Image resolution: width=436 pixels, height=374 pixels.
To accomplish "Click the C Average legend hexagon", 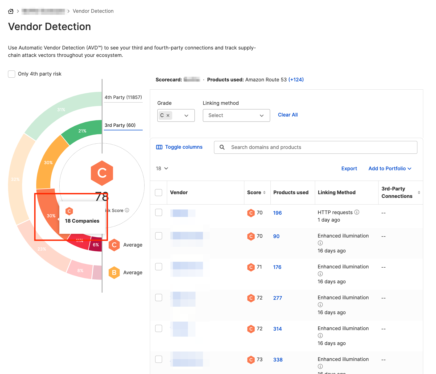I will pyautogui.click(x=114, y=245).
